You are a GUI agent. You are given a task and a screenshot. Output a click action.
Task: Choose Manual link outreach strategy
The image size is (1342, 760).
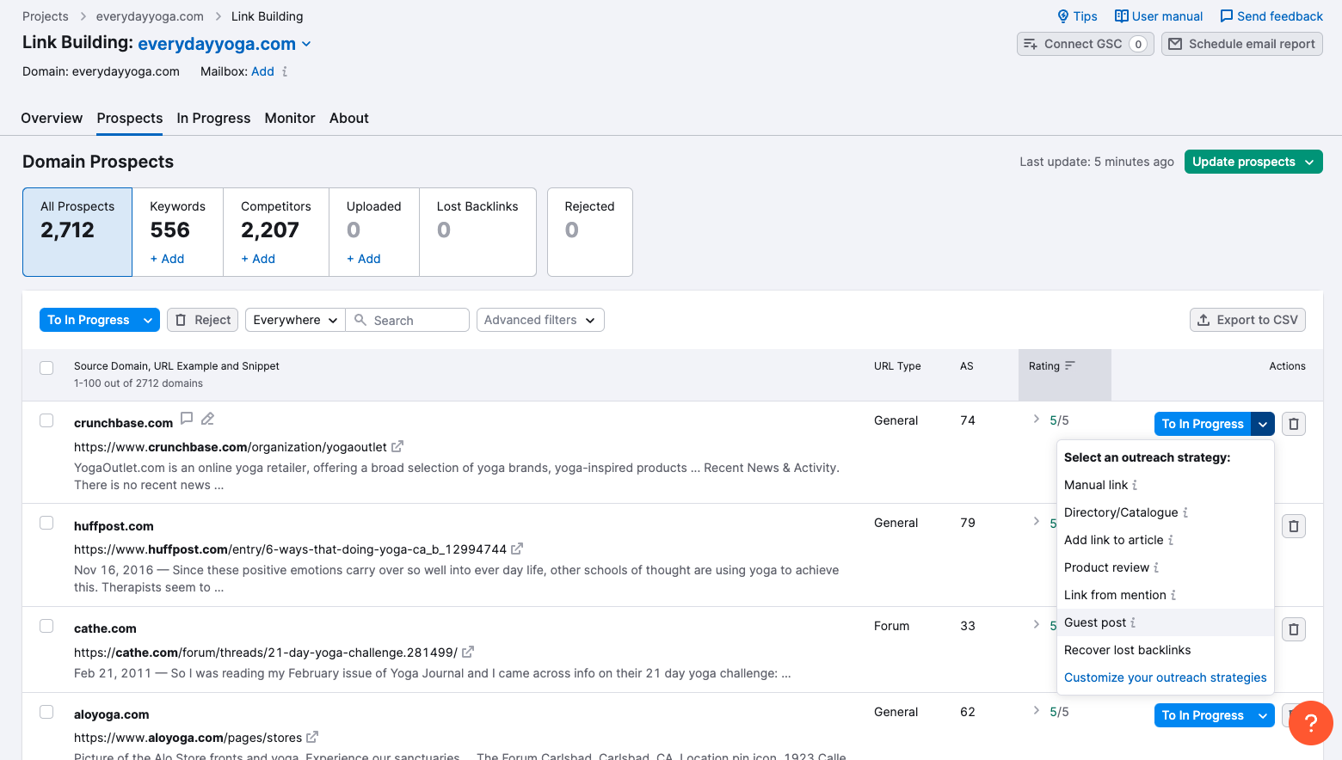click(1165, 485)
